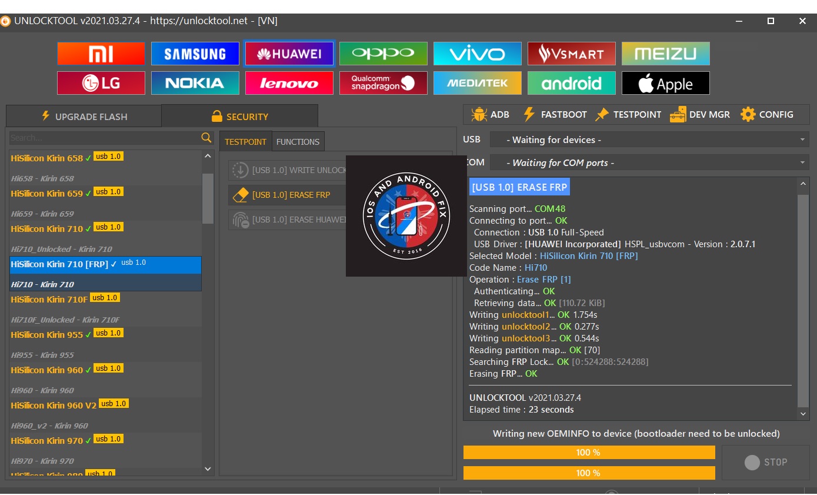Click the ADB bug icon
Screen dimensions: 817x495
point(479,114)
